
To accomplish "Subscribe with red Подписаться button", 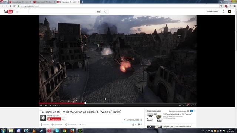I will coord(54,119).
